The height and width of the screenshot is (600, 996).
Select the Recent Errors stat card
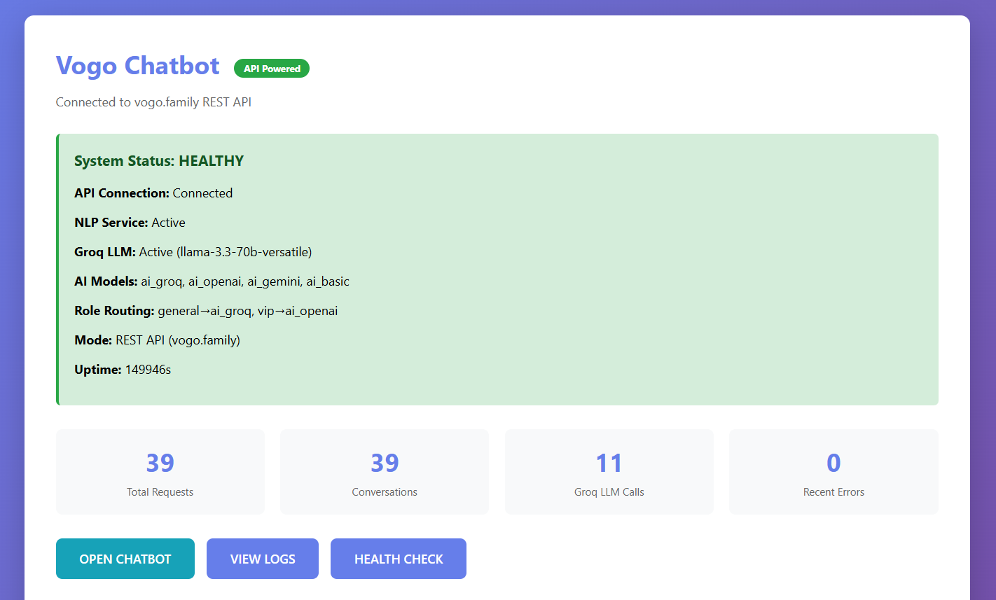pos(833,471)
